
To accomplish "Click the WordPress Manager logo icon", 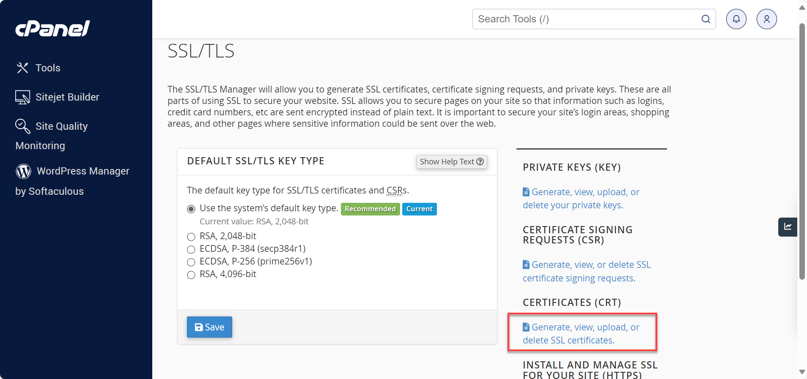I will coord(24,171).
